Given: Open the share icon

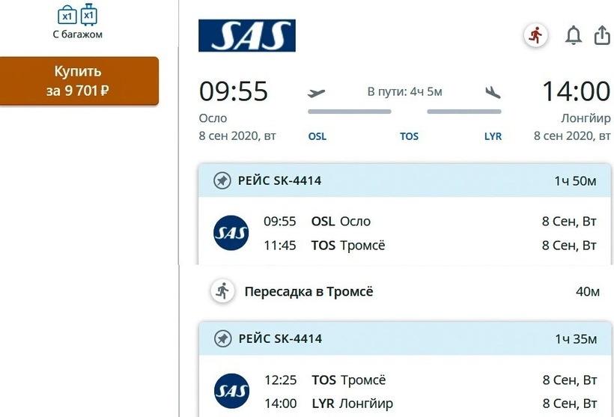Looking at the screenshot, I should pyautogui.click(x=602, y=35).
